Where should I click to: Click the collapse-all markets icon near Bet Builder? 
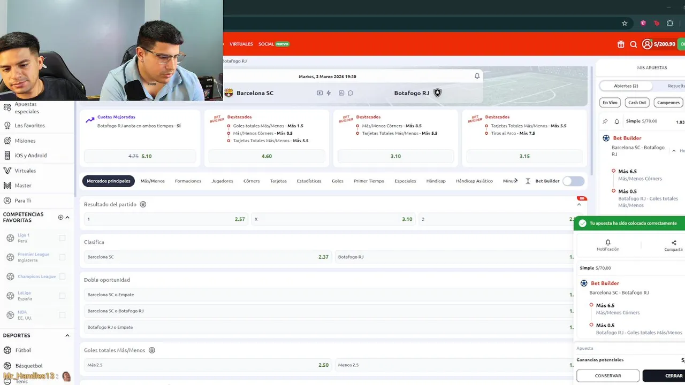528,181
